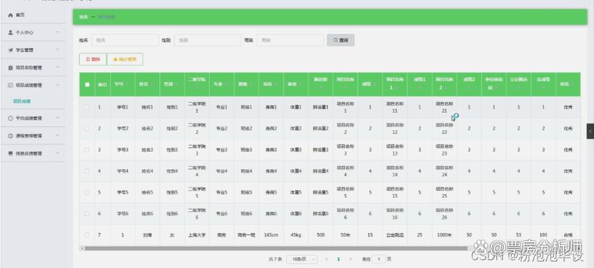The image size is (594, 268).
Task: Click the icon beside 项目成绩管理
Action: (10, 85)
